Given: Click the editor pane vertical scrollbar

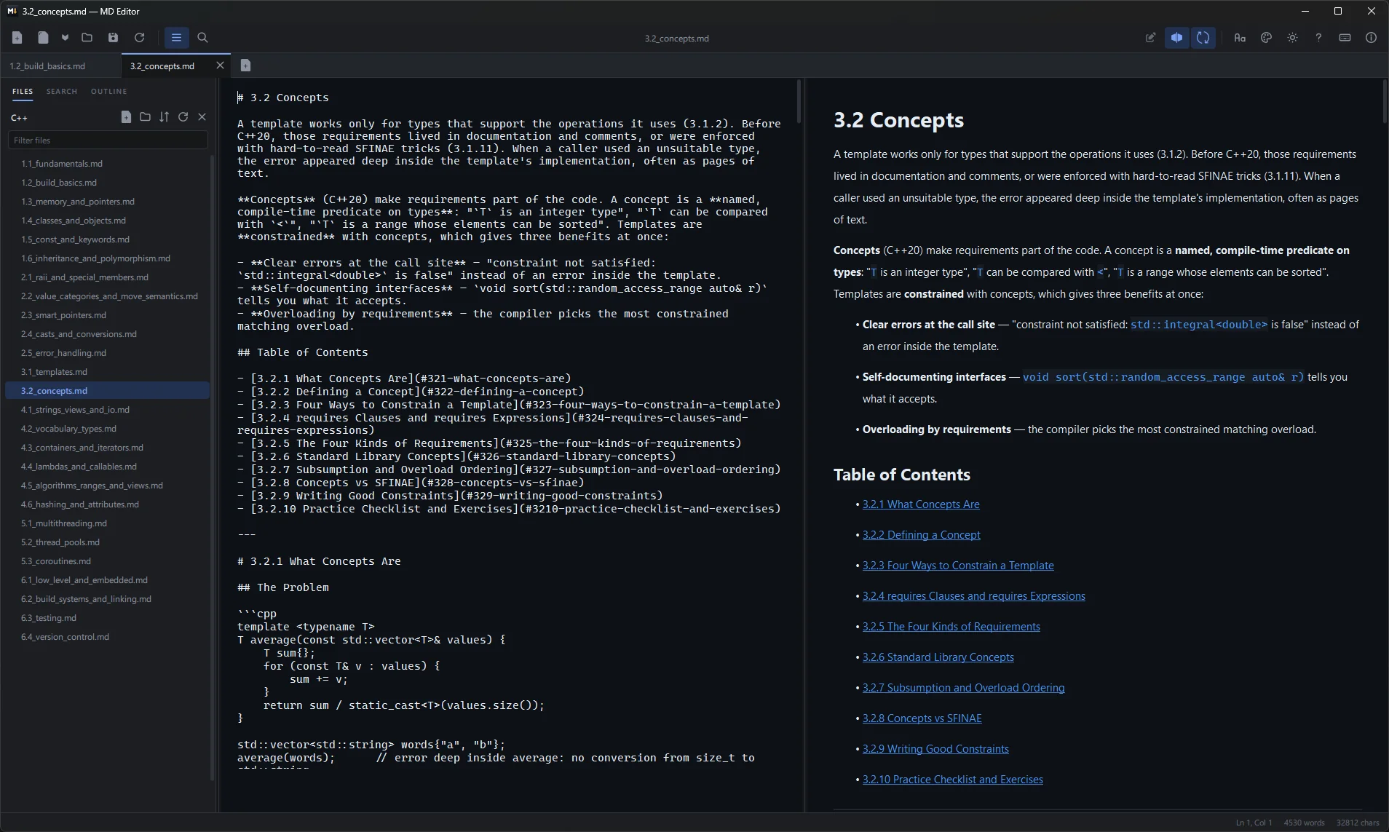Looking at the screenshot, I should coord(799,101).
